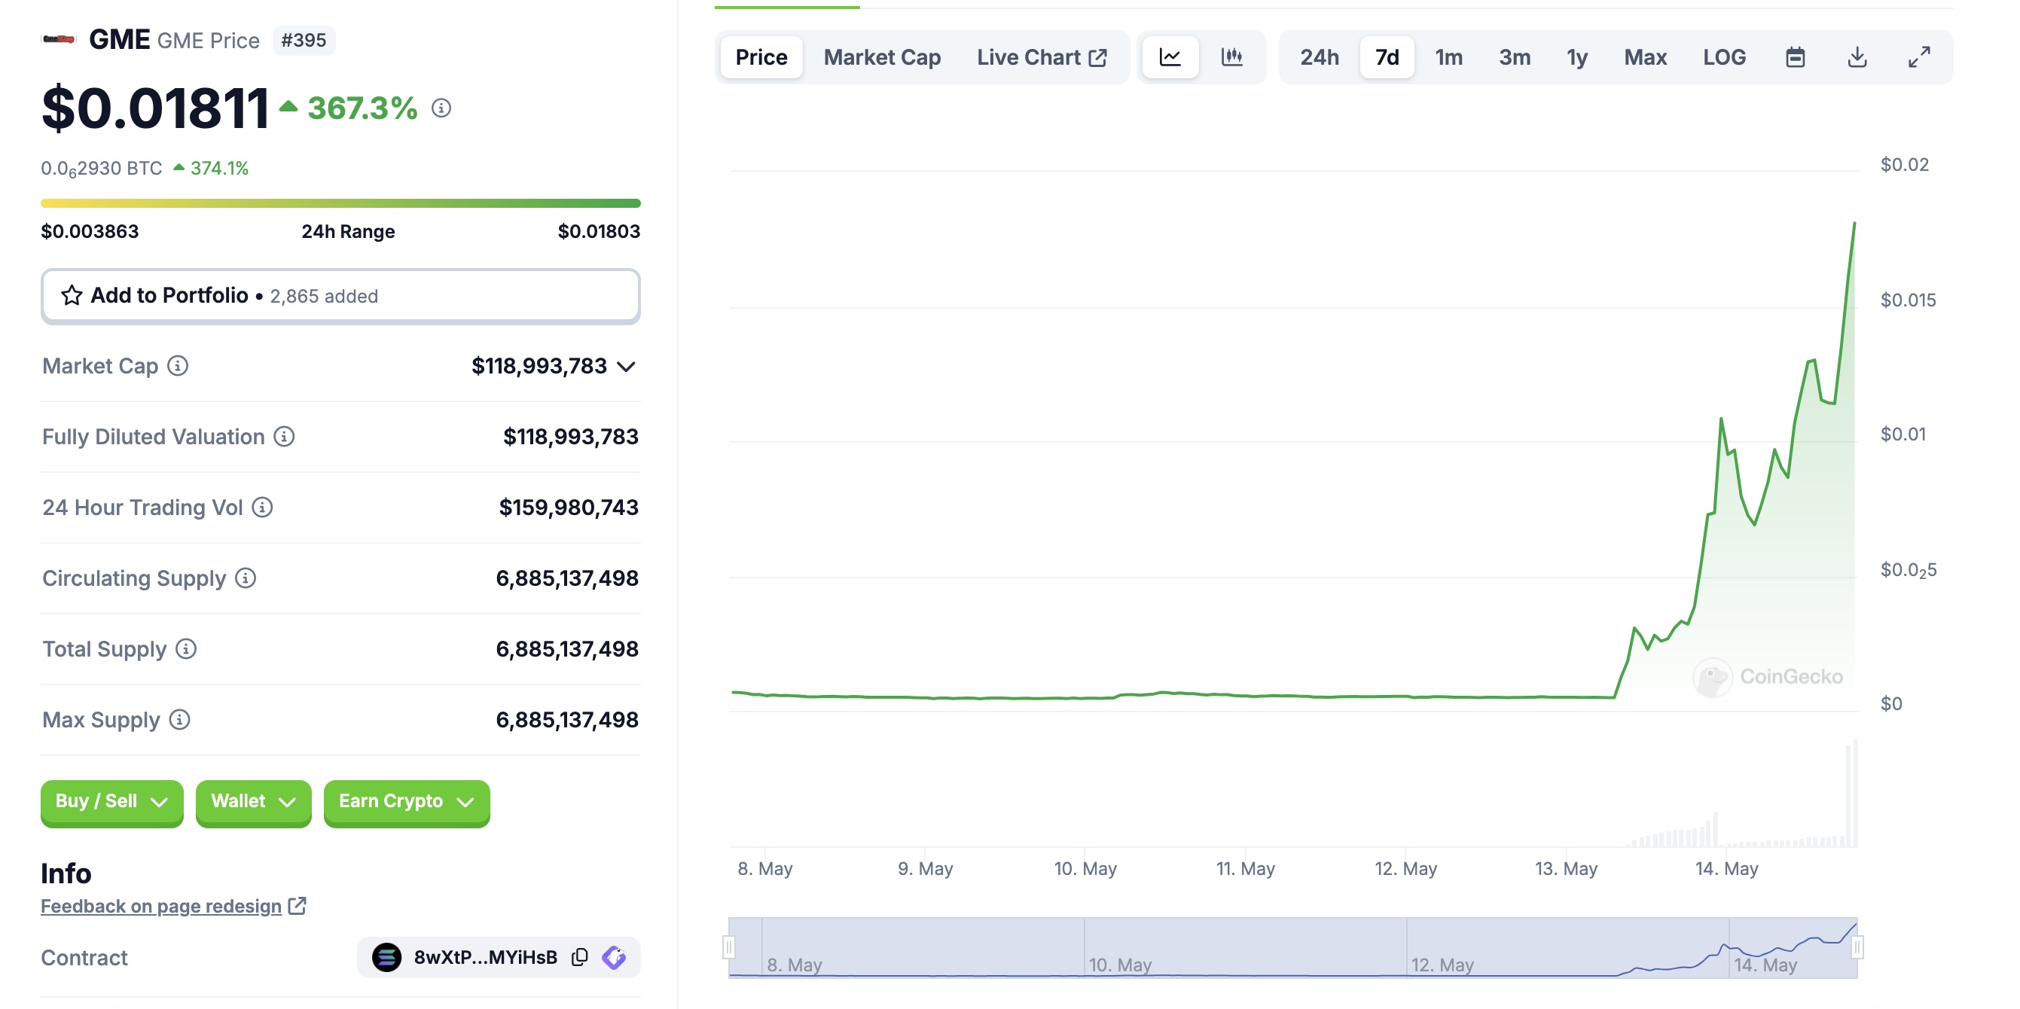2020x1009 pixels.
Task: Open the Buy / Sell dropdown
Action: [x=111, y=800]
